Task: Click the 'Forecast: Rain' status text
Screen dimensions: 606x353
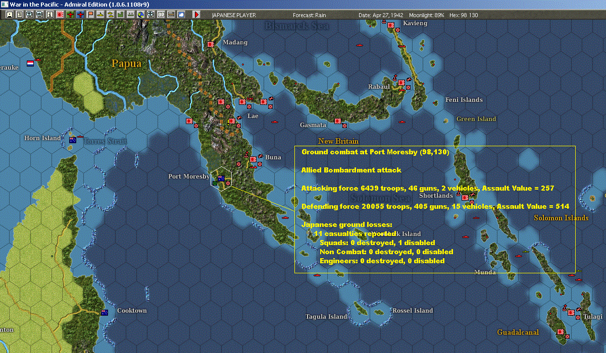Action: tap(310, 15)
